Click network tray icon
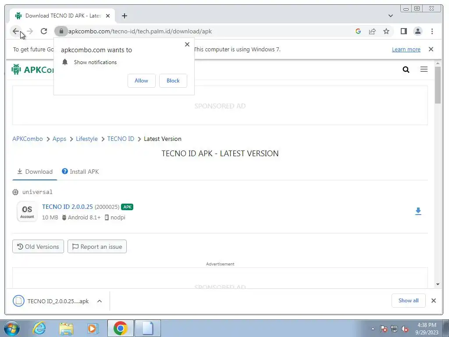The image size is (449, 337). pos(394,329)
